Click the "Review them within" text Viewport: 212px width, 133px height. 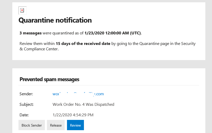tap(37, 44)
